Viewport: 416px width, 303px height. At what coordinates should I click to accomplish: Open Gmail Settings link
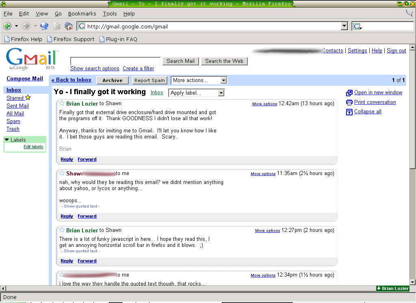tap(357, 50)
